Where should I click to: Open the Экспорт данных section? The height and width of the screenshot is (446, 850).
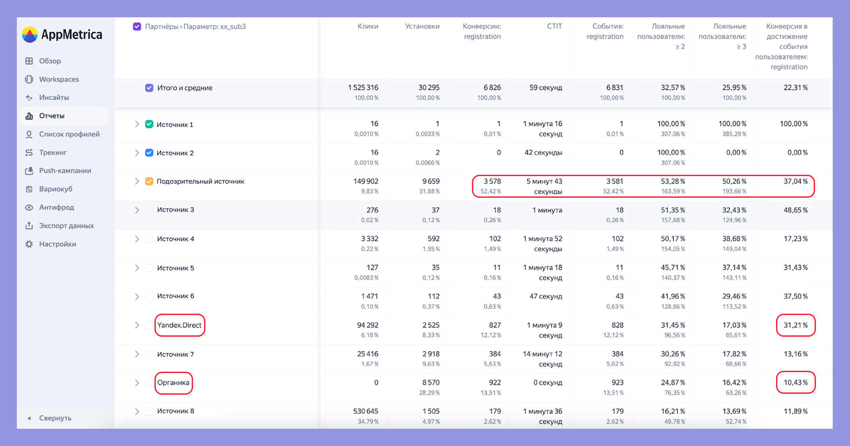64,226
